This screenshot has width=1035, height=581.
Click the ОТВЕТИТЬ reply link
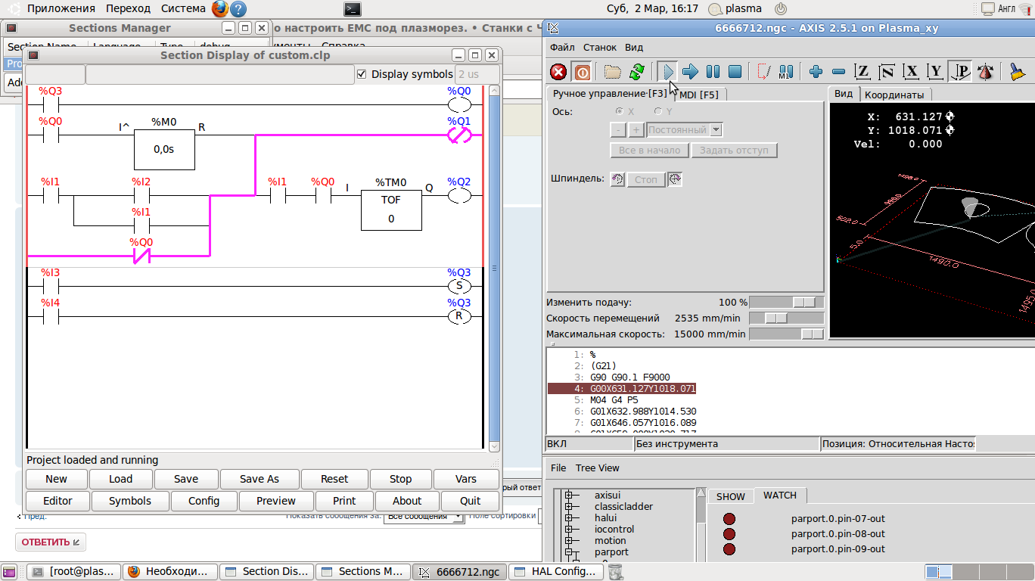click(x=51, y=542)
